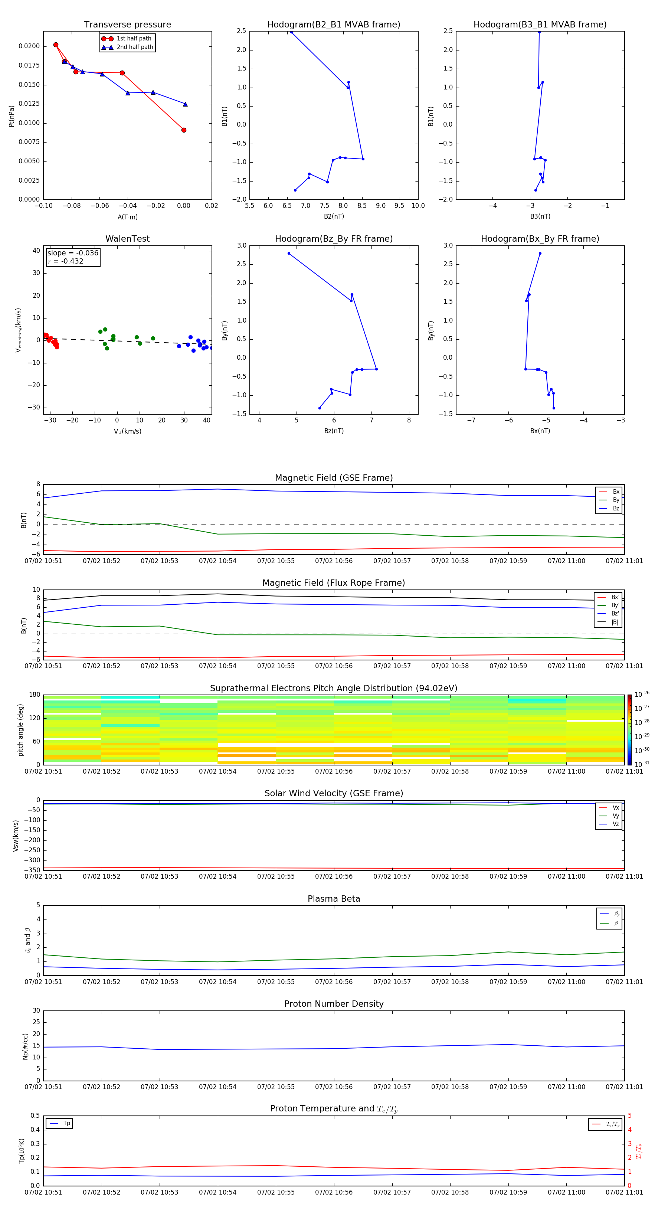Click the 'Vsw(km/s)' axis label
This screenshot has height=1225, width=668.
coord(15,835)
